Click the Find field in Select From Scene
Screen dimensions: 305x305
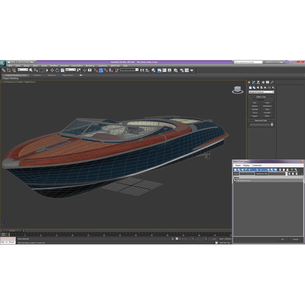pos(247,174)
